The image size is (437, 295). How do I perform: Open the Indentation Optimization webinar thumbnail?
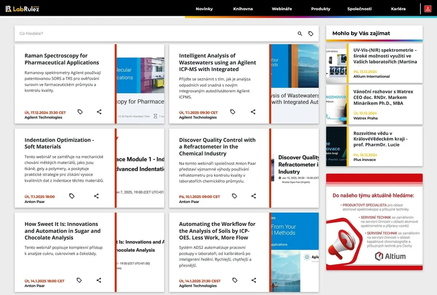(x=141, y=168)
